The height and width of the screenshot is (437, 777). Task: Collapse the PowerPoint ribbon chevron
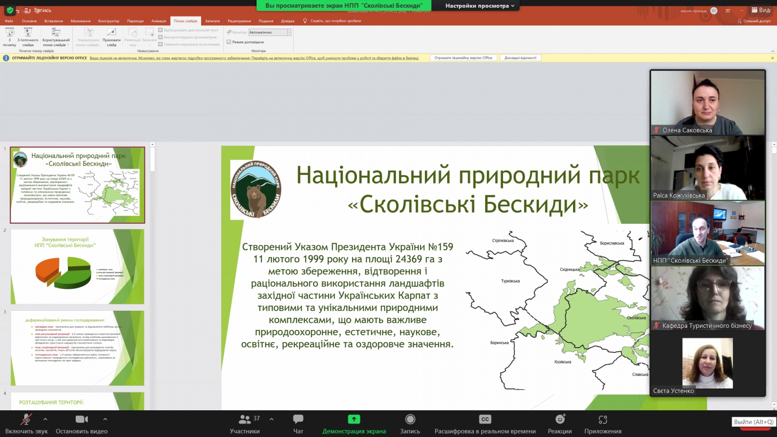(773, 51)
